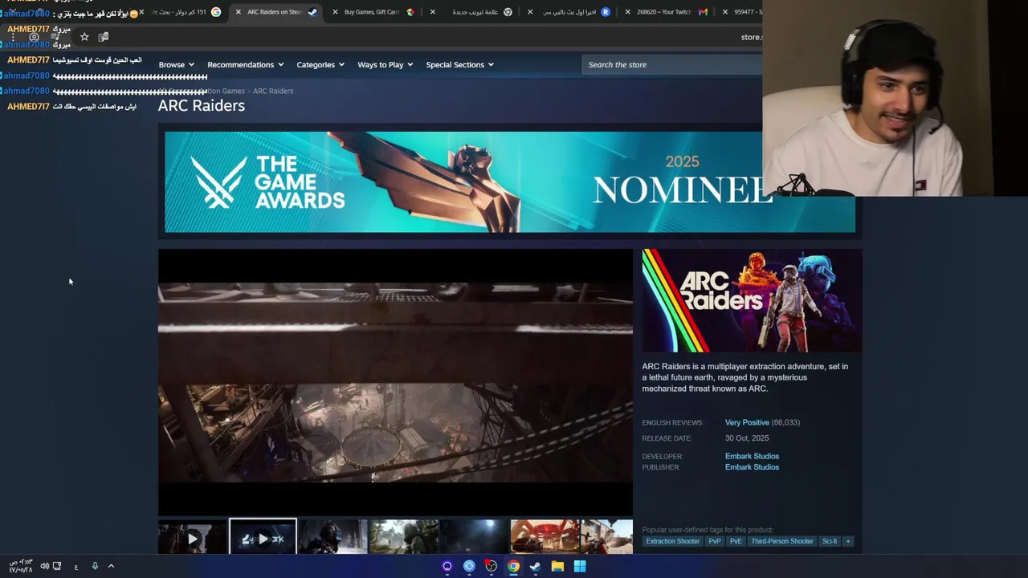Close the Twitch tab labeled 268620
The width and height of the screenshot is (1028, 578).
(x=627, y=12)
